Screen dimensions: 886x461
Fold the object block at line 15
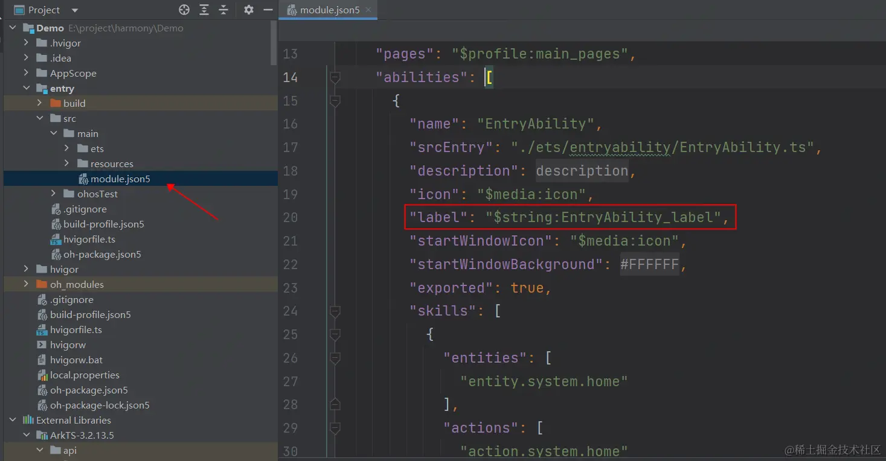point(335,101)
